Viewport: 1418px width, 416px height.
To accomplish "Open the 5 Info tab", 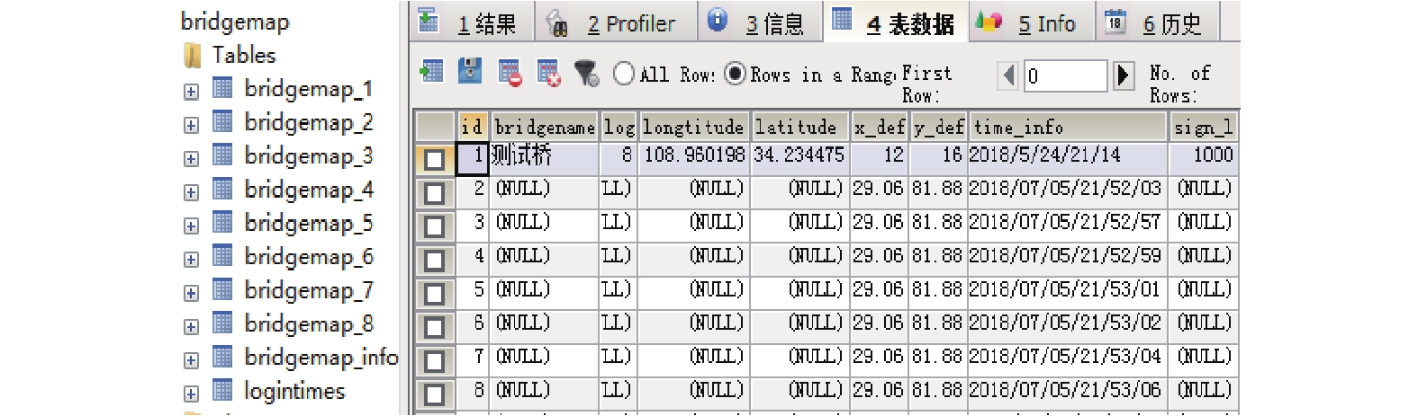I will pos(1032,22).
